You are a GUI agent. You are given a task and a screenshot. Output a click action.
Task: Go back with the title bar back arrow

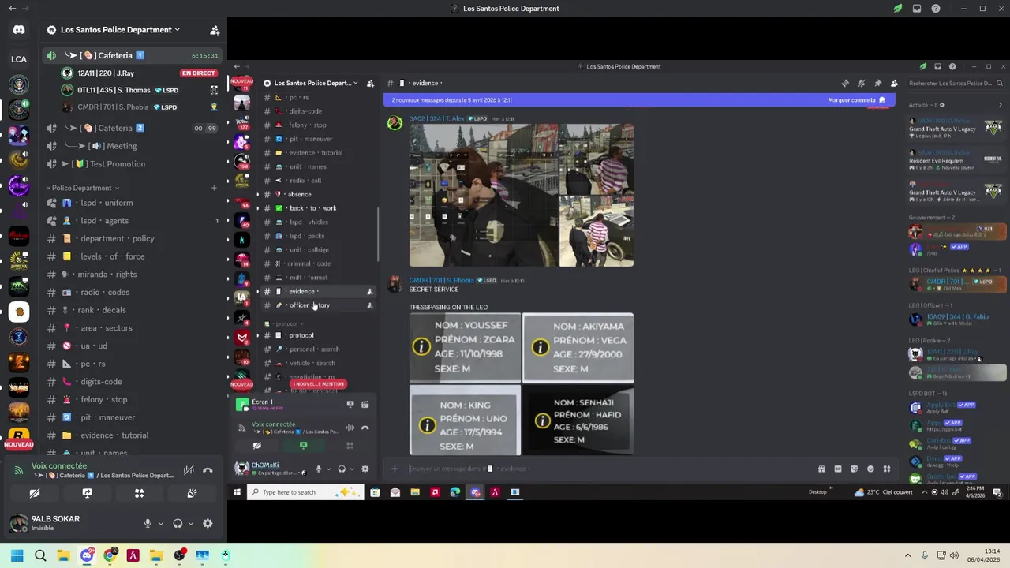tap(12, 9)
